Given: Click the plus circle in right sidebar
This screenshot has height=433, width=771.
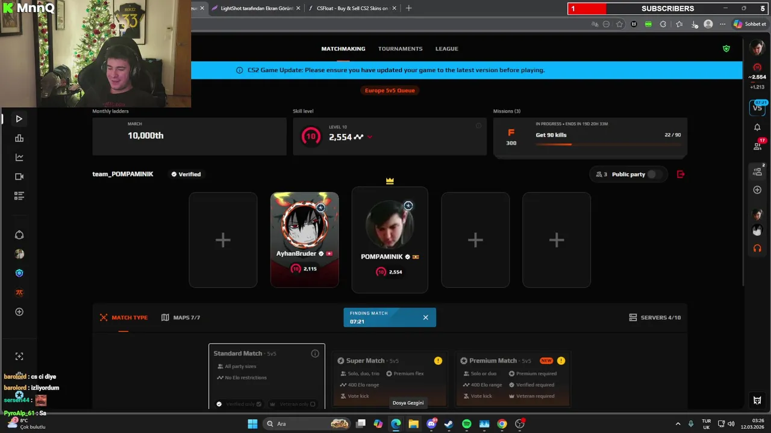Looking at the screenshot, I should point(757,190).
